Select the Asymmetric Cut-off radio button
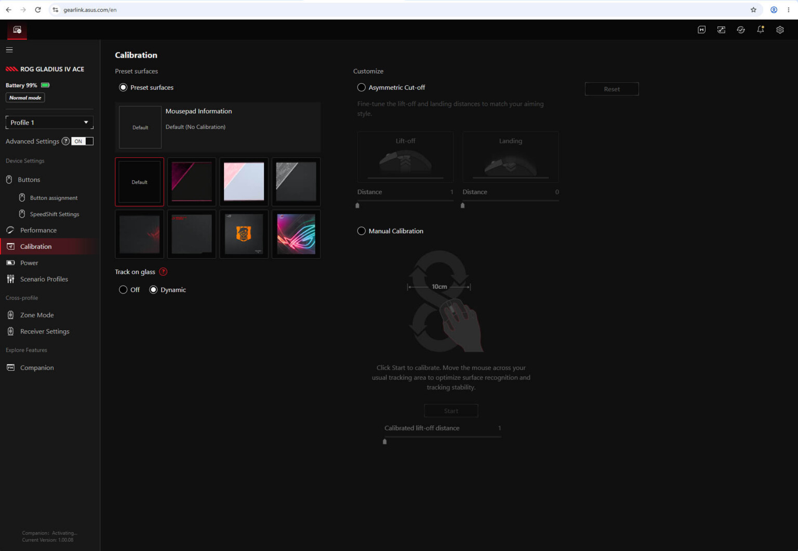The height and width of the screenshot is (551, 798). [x=362, y=87]
